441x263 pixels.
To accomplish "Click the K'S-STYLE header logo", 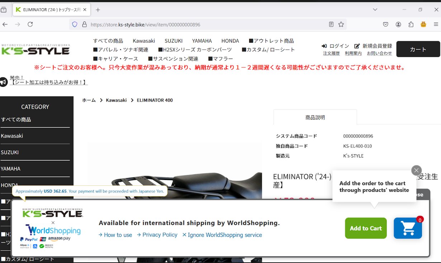I will (x=35, y=49).
